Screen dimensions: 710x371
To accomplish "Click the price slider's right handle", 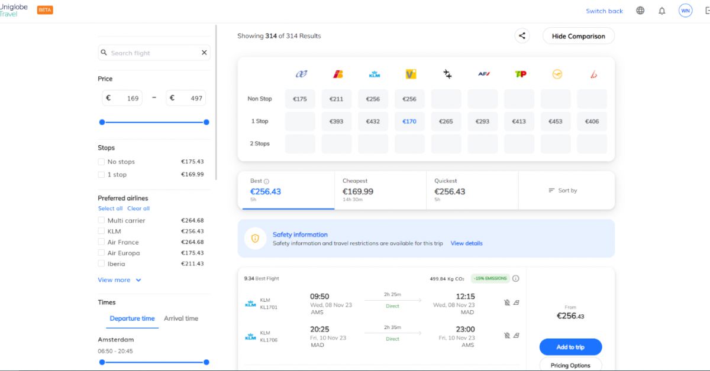I will 206,122.
